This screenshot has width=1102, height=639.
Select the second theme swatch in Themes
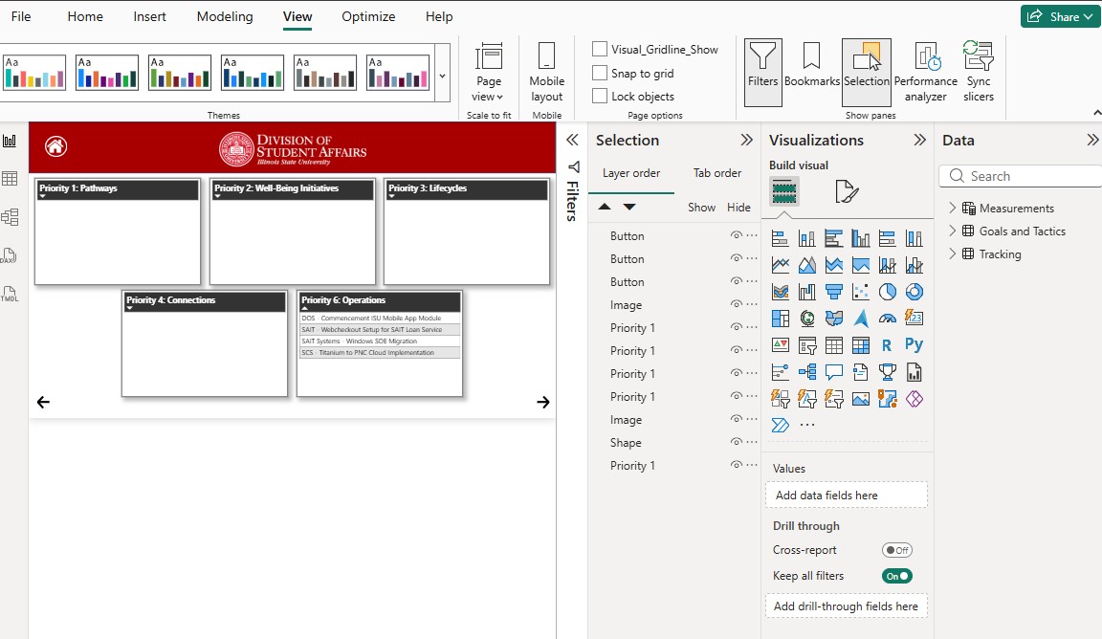(x=106, y=72)
